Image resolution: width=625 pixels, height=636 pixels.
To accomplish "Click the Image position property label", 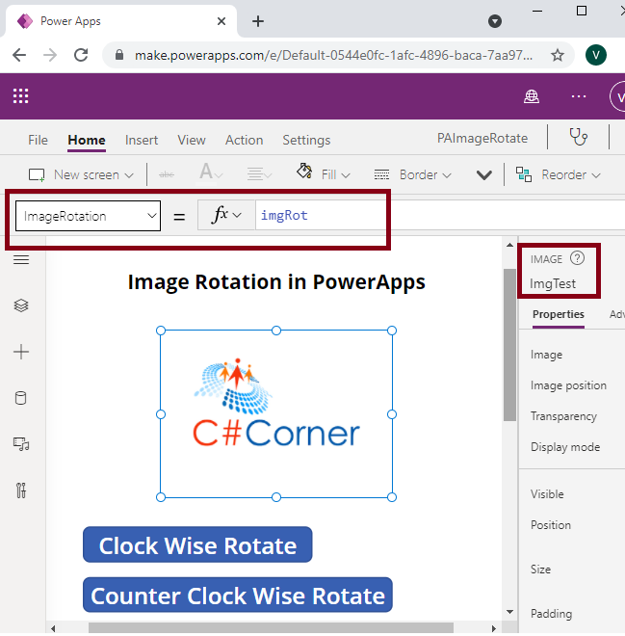I will [x=568, y=385].
